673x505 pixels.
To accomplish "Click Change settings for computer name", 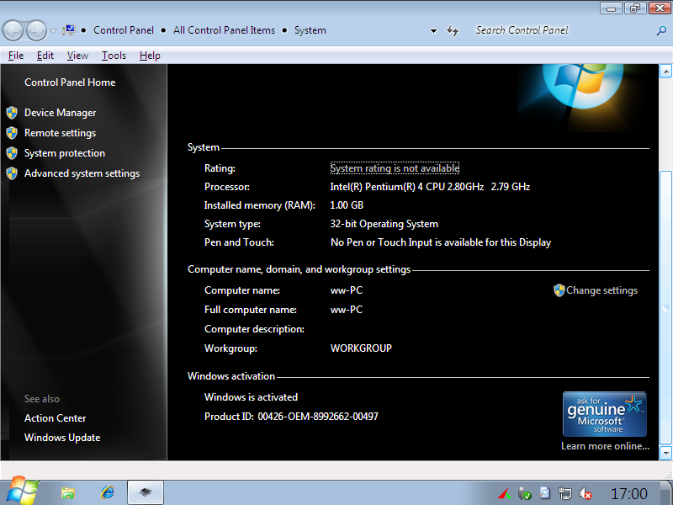I will coord(601,290).
